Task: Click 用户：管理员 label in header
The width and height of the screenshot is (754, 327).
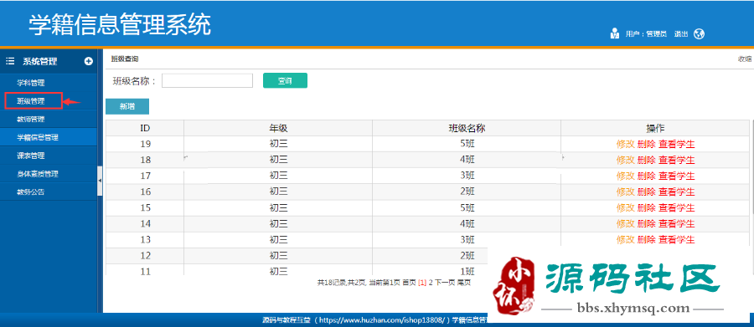Action: coord(646,34)
